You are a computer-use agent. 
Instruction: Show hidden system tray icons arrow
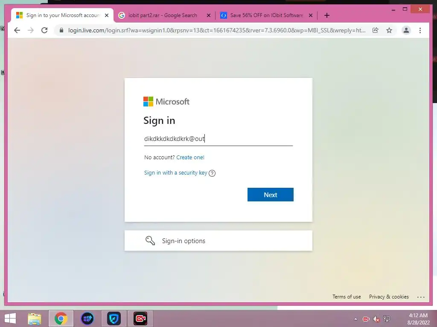pyautogui.click(x=355, y=319)
